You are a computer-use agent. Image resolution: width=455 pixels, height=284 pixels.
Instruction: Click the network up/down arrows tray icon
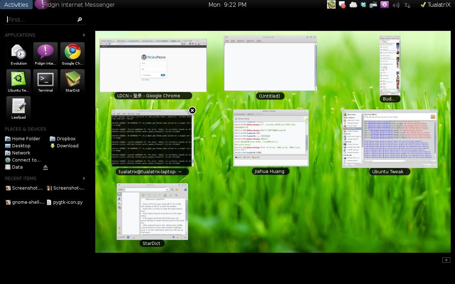407,5
